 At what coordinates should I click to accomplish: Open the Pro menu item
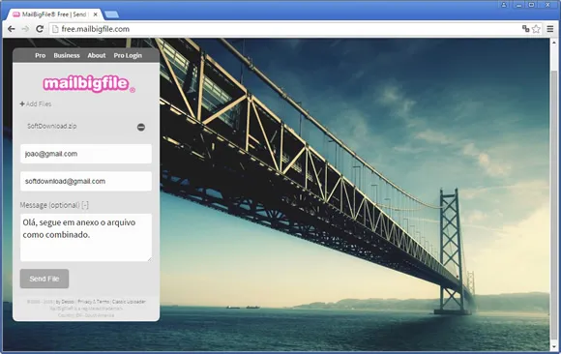[40, 55]
